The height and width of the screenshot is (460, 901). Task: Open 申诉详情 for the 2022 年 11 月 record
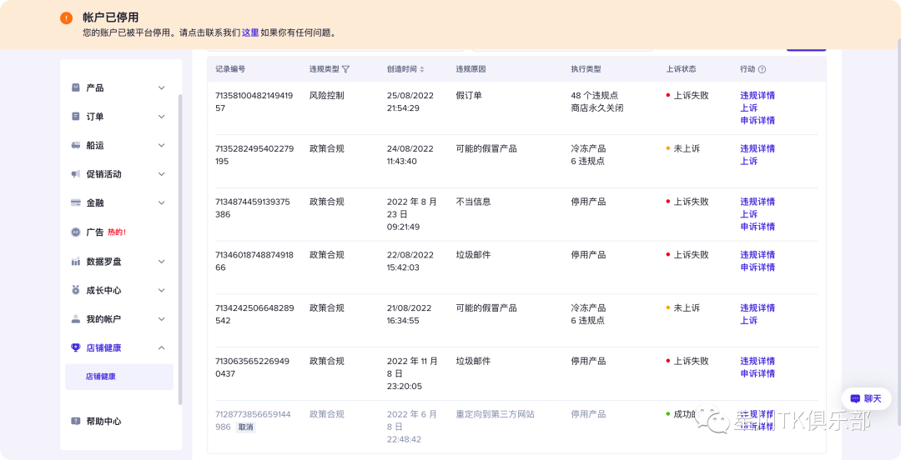(758, 373)
